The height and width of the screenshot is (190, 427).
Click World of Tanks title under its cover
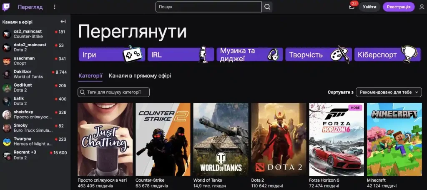pos(208,180)
